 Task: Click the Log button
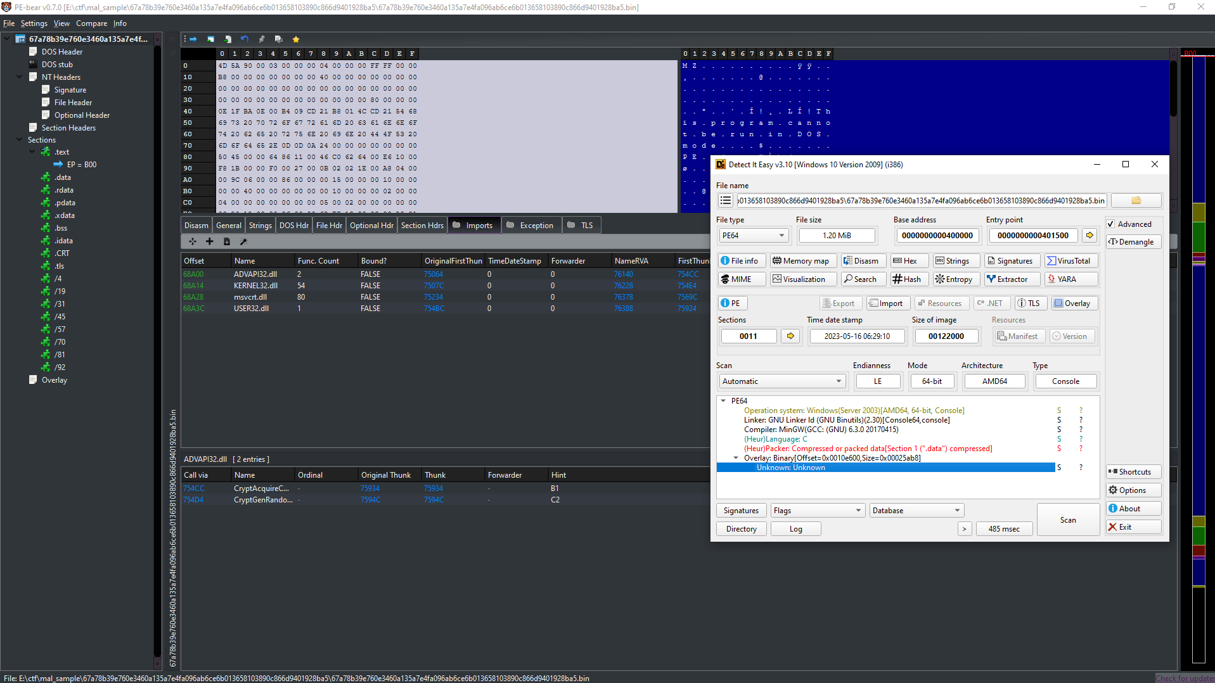pos(796,529)
